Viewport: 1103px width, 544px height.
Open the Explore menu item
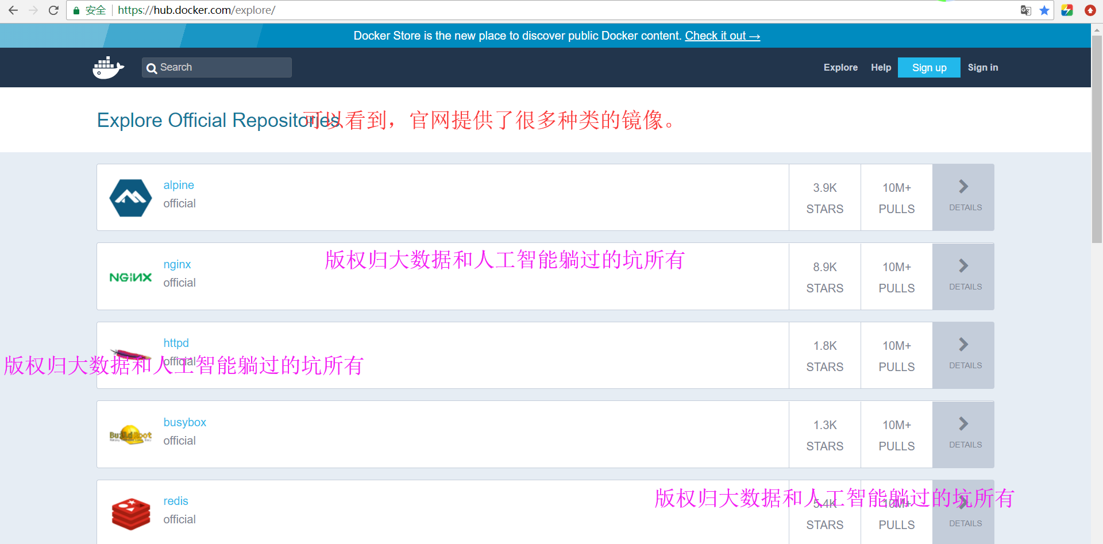[x=840, y=67]
